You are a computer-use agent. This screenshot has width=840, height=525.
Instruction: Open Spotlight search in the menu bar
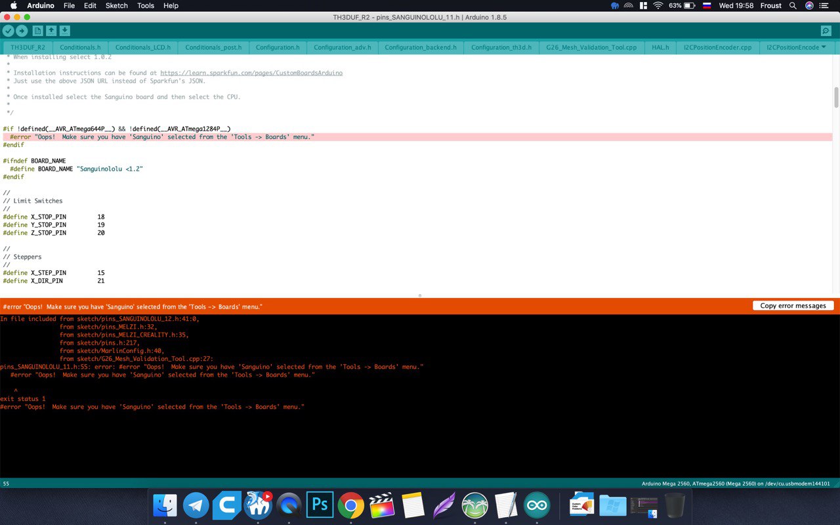(x=793, y=5)
